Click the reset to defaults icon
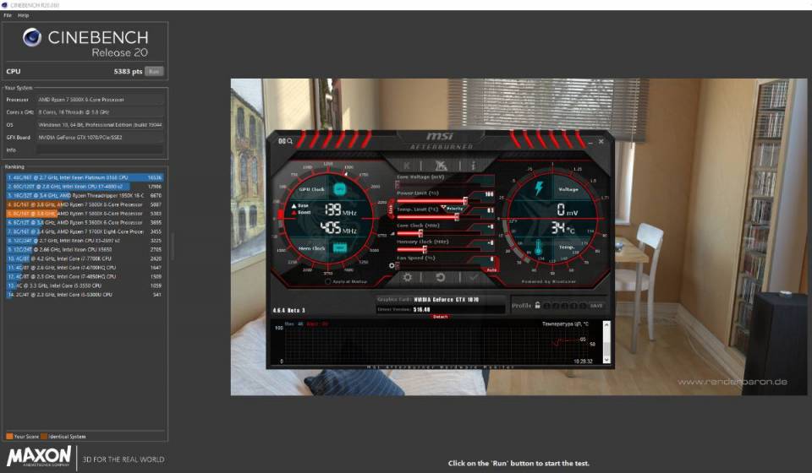 click(440, 277)
